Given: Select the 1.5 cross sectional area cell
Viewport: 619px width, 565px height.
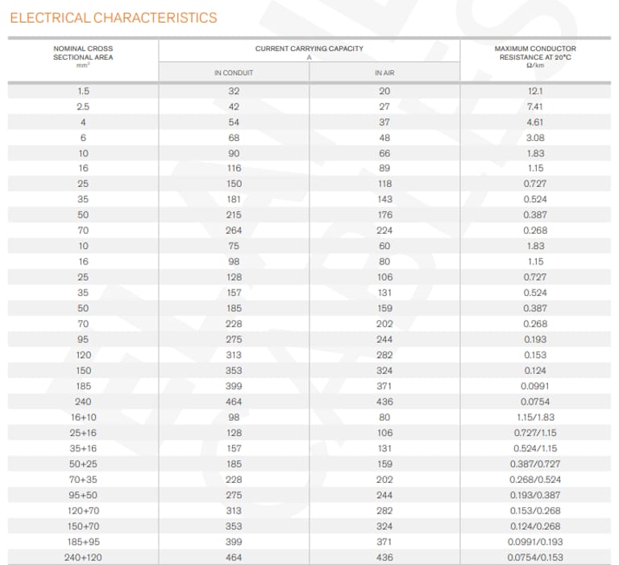Looking at the screenshot, I should click(x=83, y=91).
